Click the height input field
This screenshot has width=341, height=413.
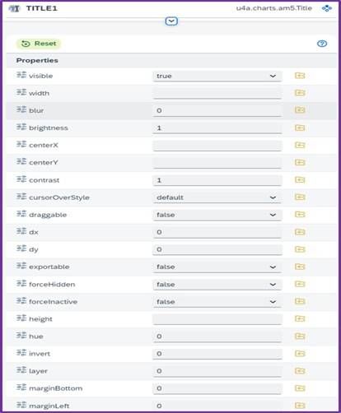217,319
